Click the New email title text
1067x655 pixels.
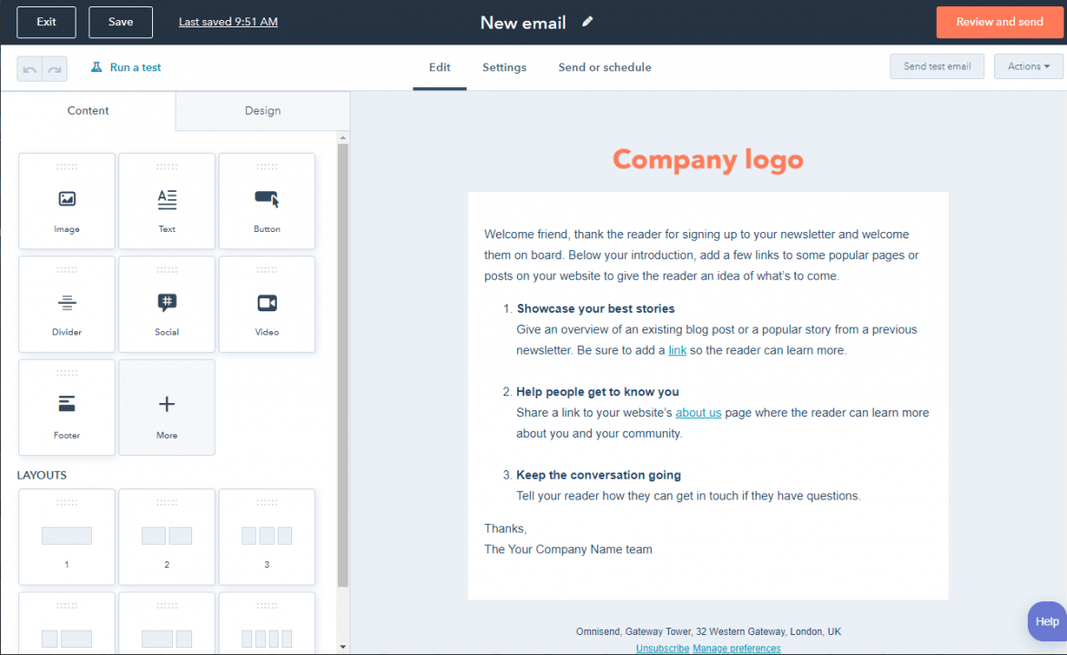coord(523,23)
